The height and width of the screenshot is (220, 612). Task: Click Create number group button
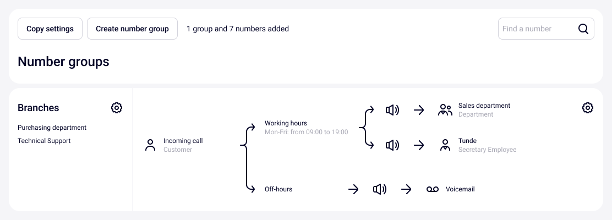(x=132, y=29)
